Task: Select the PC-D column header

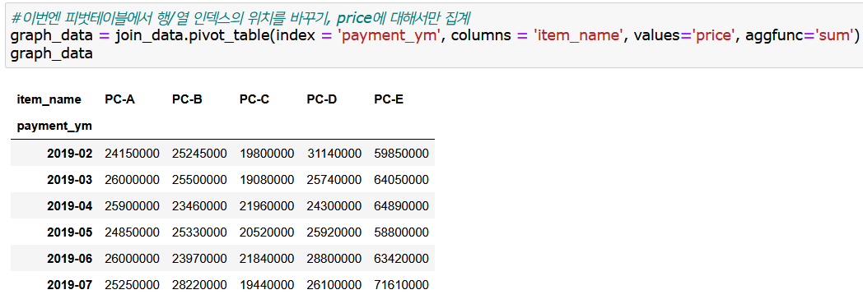Action: [x=322, y=99]
